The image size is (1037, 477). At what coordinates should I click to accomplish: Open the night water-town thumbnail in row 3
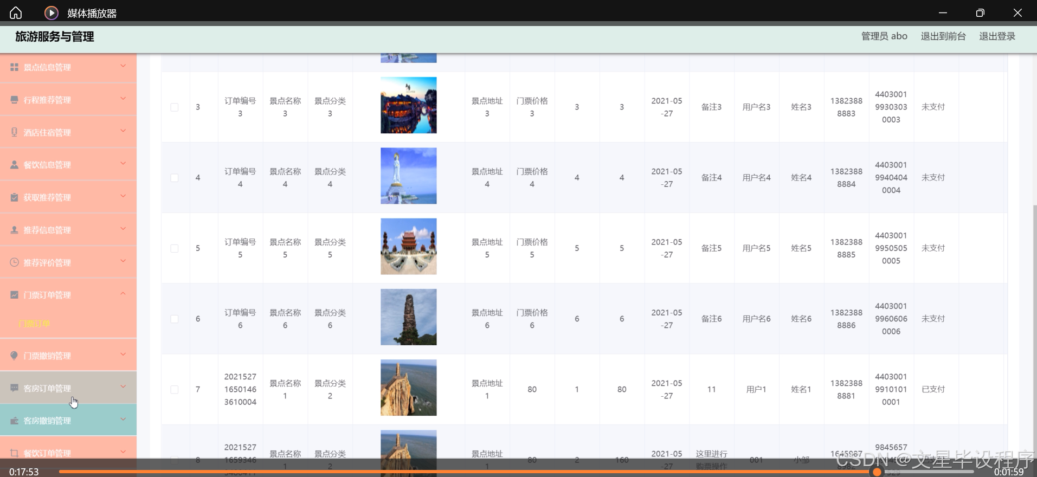[x=409, y=105]
